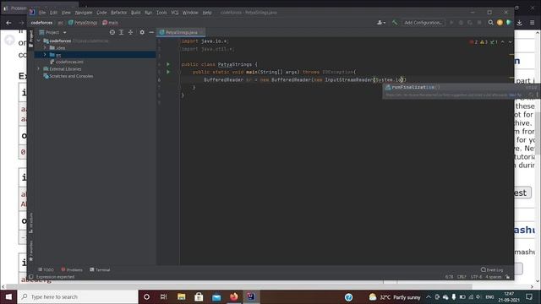Click the Run with Coverage icon
The height and width of the screenshot is (304, 541).
click(470, 23)
